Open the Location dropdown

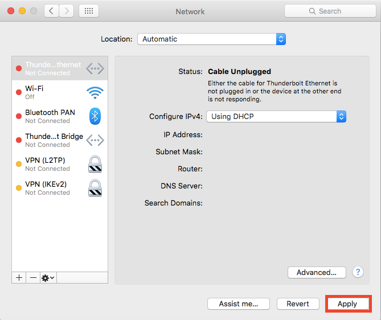pos(211,39)
